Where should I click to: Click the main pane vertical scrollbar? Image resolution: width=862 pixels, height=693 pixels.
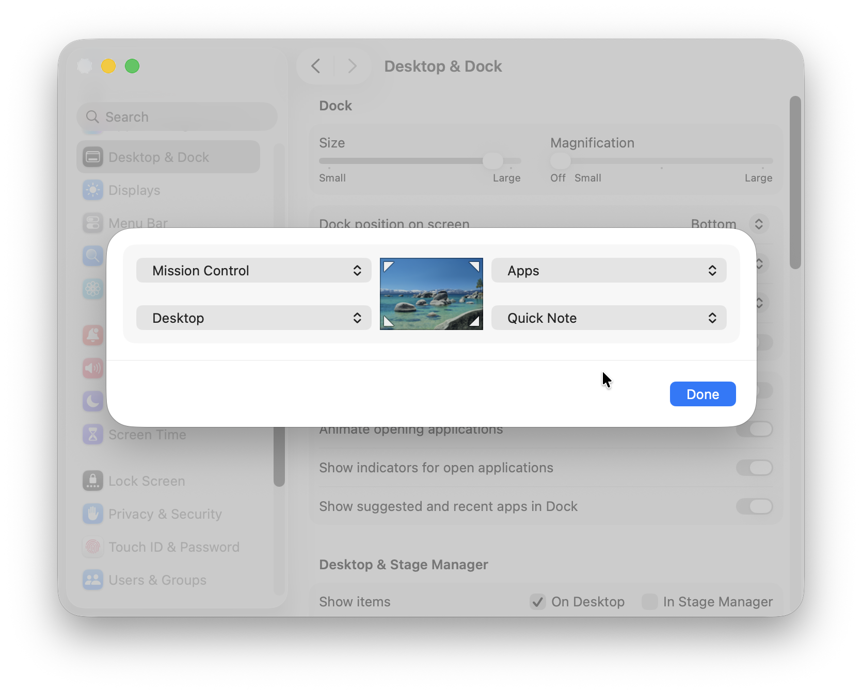[795, 183]
